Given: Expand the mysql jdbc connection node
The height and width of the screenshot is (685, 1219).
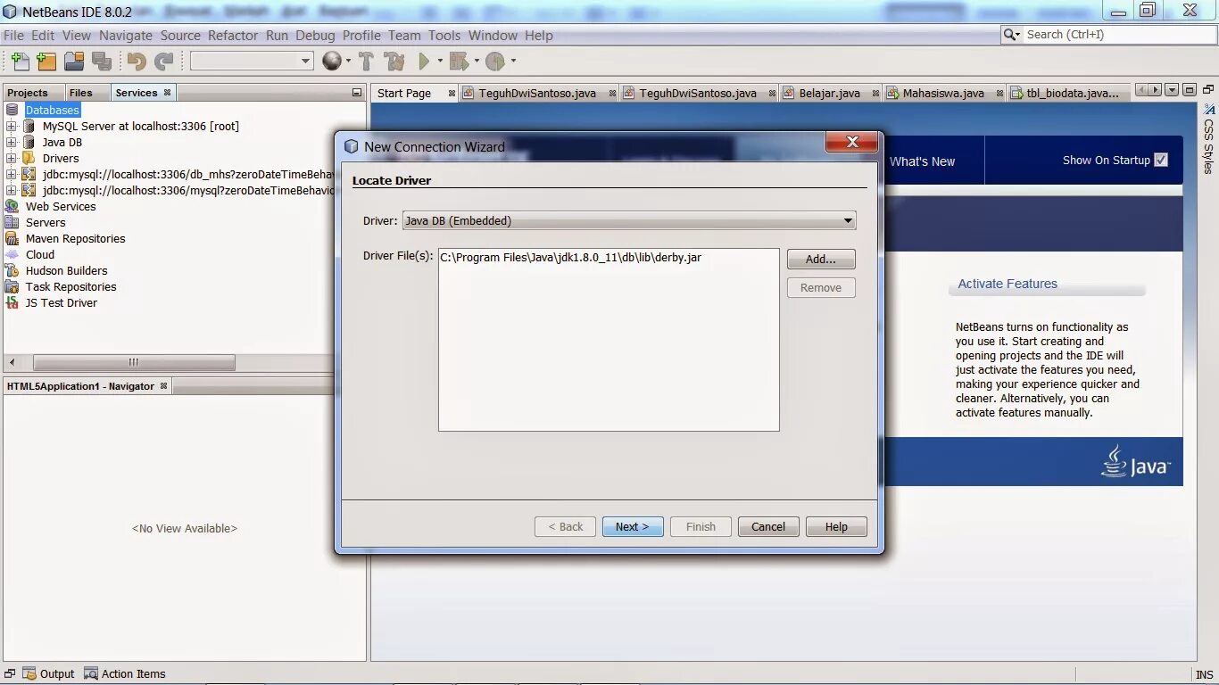Looking at the screenshot, I should pos(12,190).
